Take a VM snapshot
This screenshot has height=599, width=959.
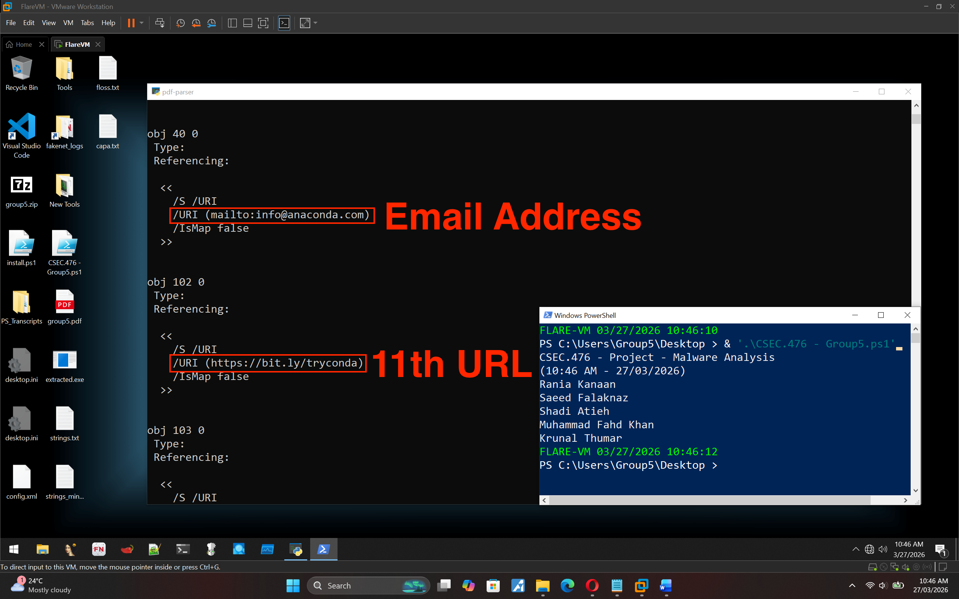(180, 23)
